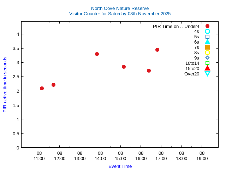This screenshot has width=226, height=170.
Task: Click the North Cove Nature Reserve title
Action: pos(120,8)
